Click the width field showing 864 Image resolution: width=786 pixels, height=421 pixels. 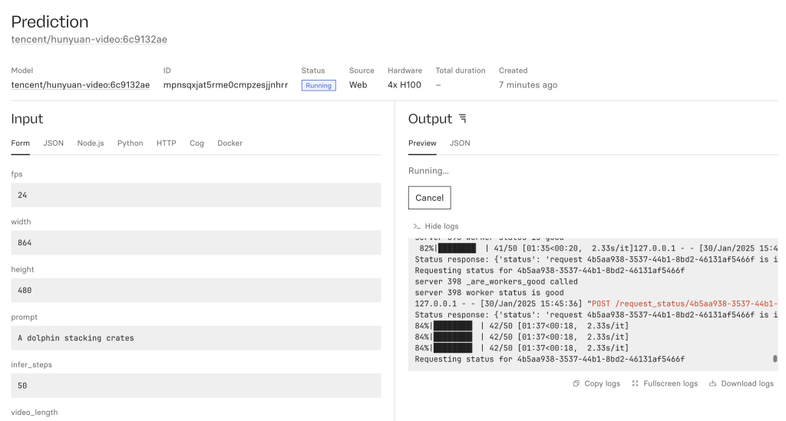(x=196, y=243)
